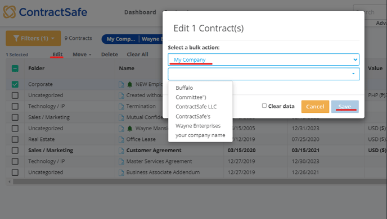Check the Real Estate row checkbox
This screenshot has width=387, height=219.
click(x=15, y=139)
